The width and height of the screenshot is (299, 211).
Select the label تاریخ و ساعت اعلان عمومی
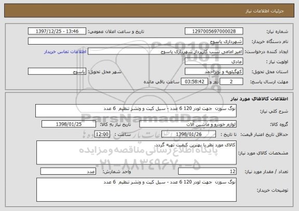tap(116, 32)
